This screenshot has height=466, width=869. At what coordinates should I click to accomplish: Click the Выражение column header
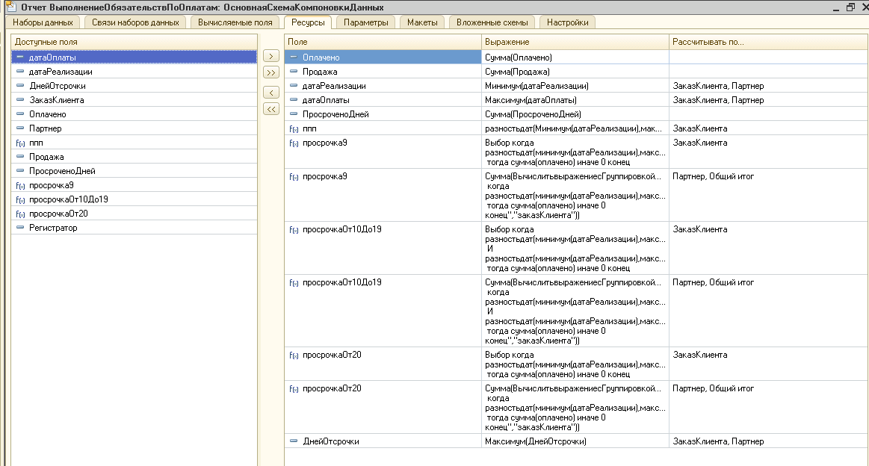tap(507, 42)
